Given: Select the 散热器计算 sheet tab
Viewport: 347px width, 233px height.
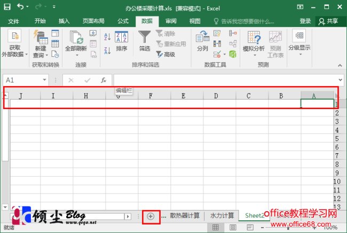Looking at the screenshot, I should pyautogui.click(x=185, y=215).
